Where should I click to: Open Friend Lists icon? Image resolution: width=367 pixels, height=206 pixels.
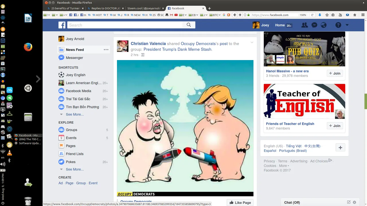[x=61, y=154]
